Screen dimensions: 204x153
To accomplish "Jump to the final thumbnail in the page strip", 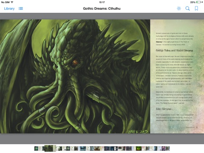I will pyautogui.click(x=168, y=148).
